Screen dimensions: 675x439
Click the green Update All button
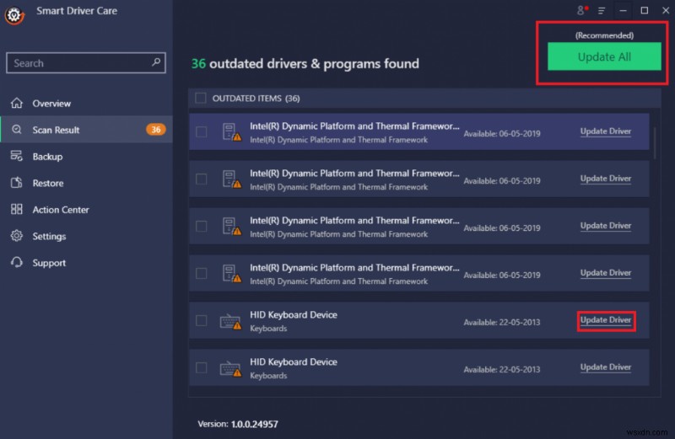pos(604,56)
